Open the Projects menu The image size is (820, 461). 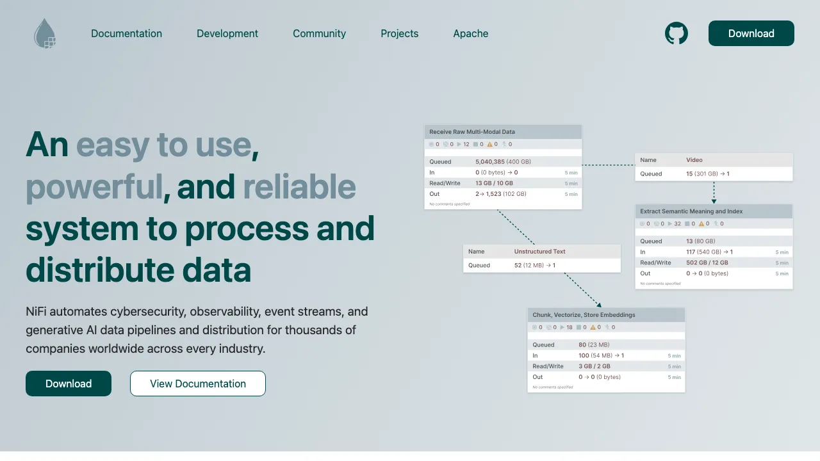(x=399, y=33)
